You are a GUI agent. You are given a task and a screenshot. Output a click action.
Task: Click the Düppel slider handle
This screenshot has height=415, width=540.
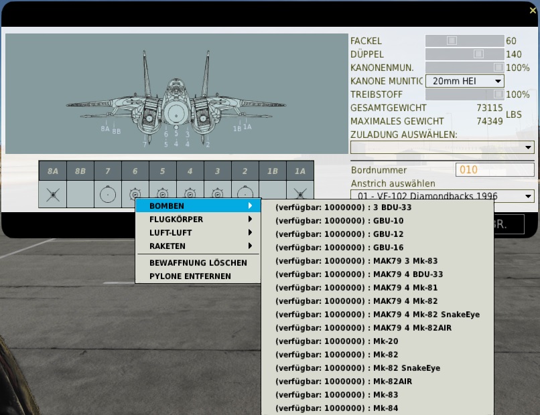[x=478, y=54]
